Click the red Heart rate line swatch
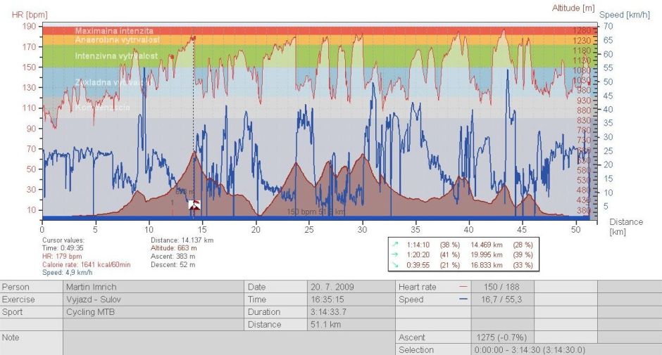Screen dimensions: 662x355 (463, 288)
